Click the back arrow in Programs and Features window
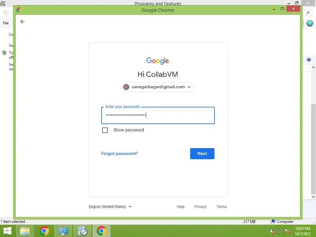The width and height of the screenshot is (316, 237). point(6,13)
